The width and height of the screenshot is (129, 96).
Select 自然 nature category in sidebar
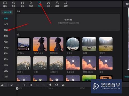coord(6,77)
